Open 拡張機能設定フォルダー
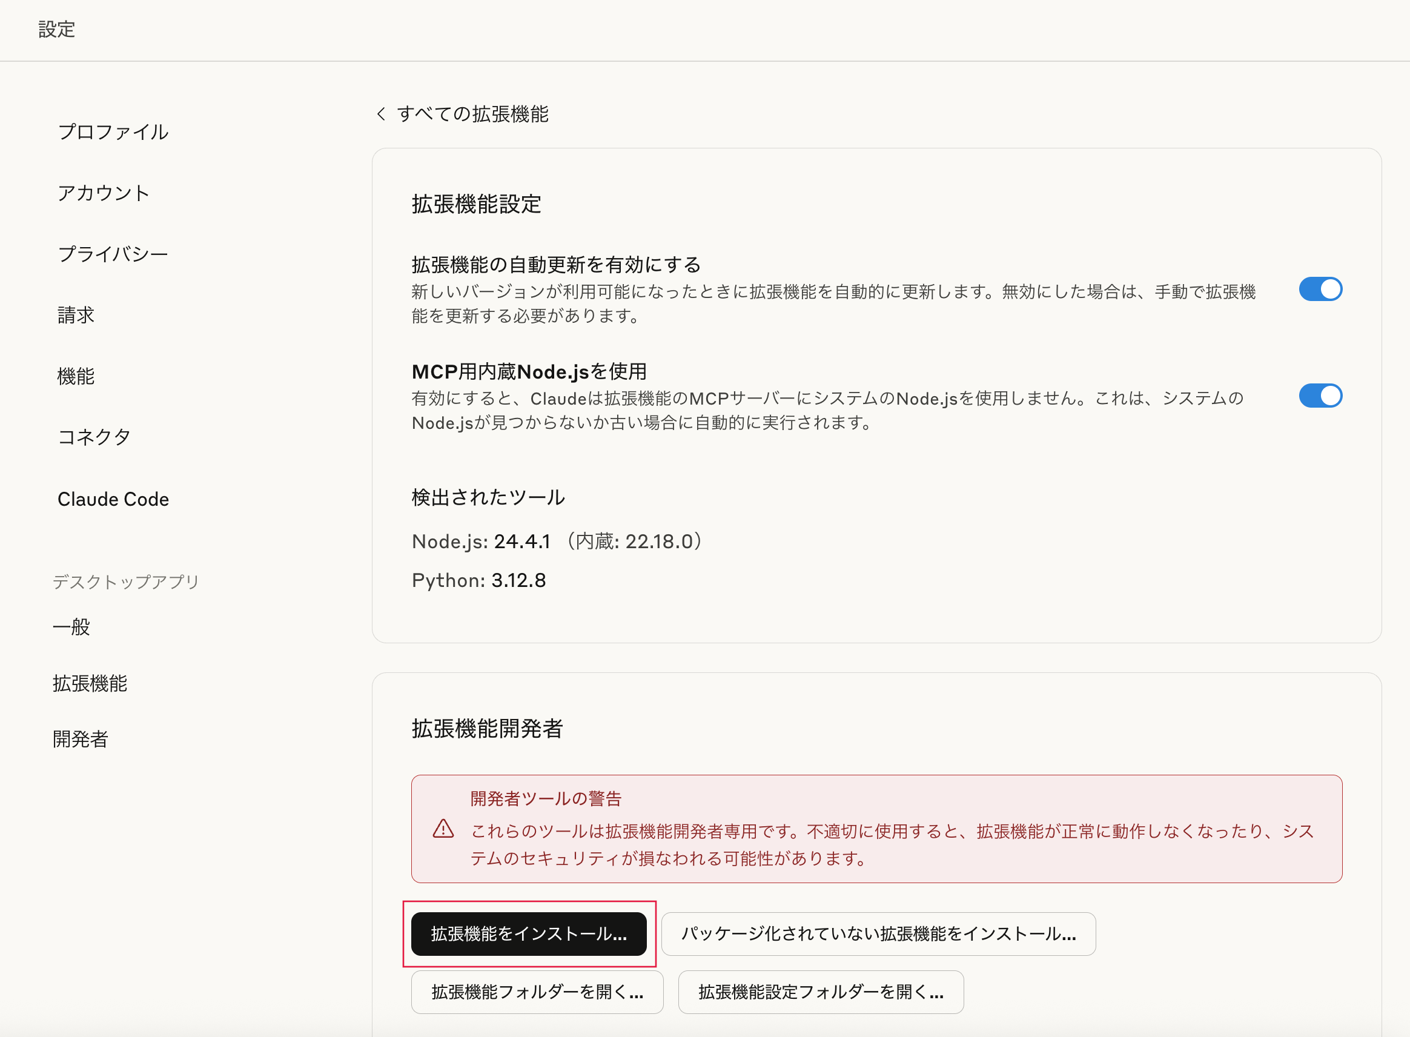The image size is (1410, 1037). tap(820, 992)
